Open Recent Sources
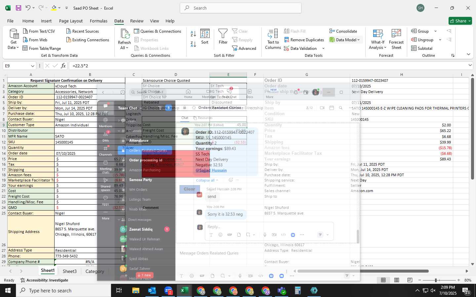The height and width of the screenshot is (297, 476). pyautogui.click(x=82, y=31)
